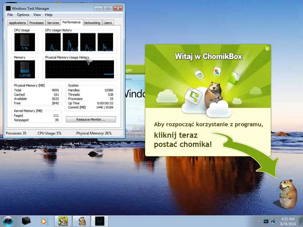This screenshot has width=303, height=227.
Task: Click the 'Witaj w ChomikBox' heading
Action: [209, 56]
